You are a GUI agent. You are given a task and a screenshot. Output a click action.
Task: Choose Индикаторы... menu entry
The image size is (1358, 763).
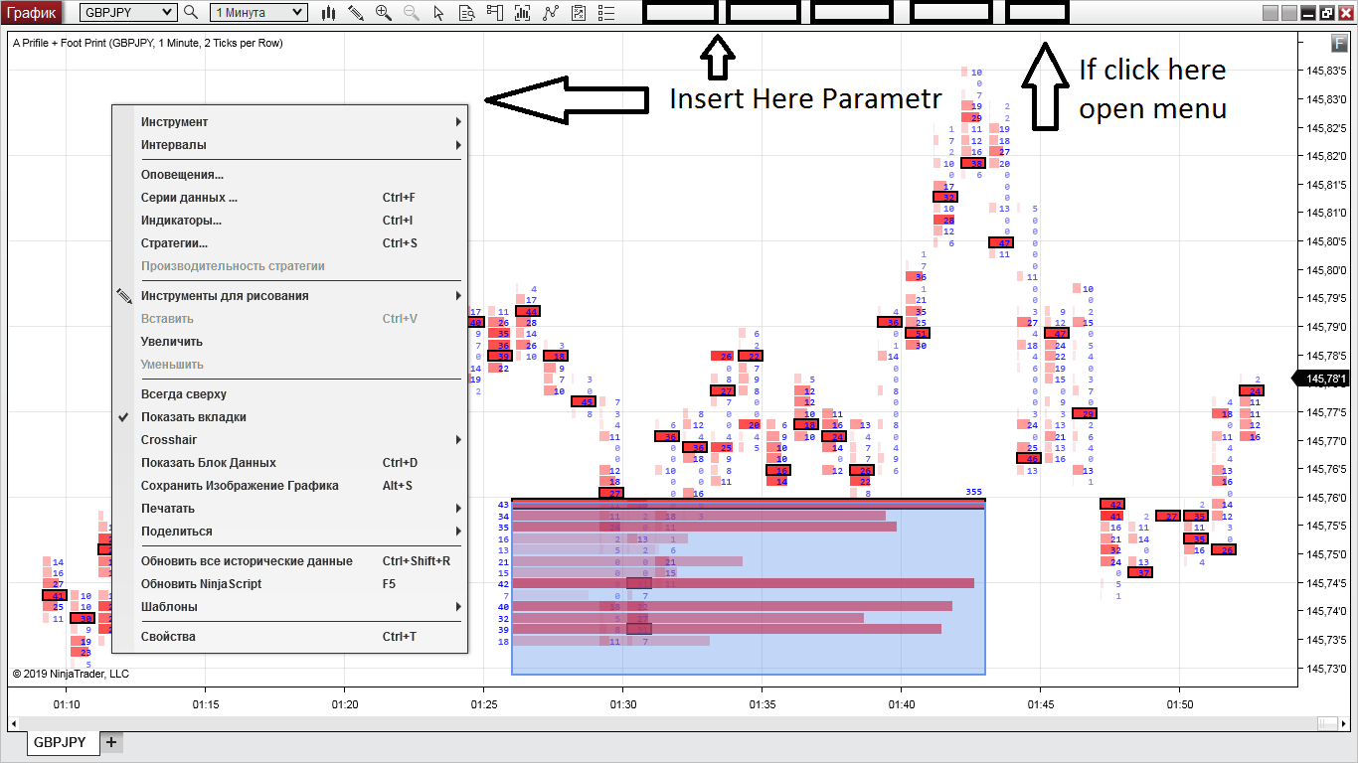[289, 221]
